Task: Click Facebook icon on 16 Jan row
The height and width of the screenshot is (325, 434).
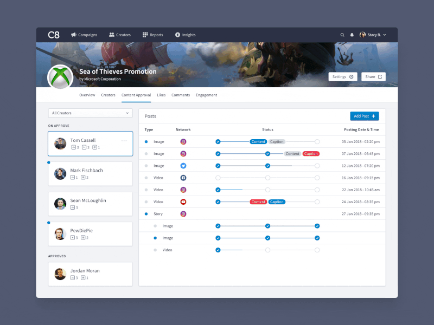Action: (x=183, y=178)
